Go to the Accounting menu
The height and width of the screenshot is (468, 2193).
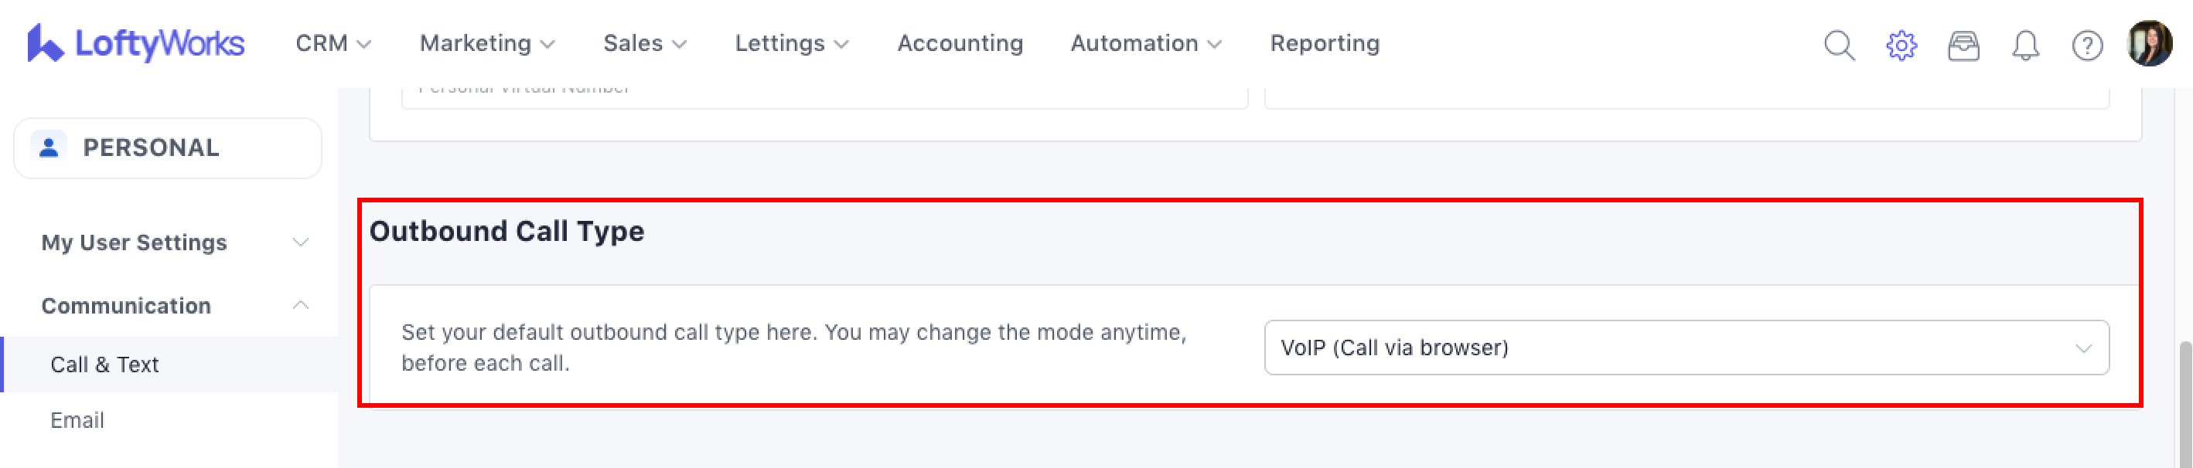tap(960, 43)
